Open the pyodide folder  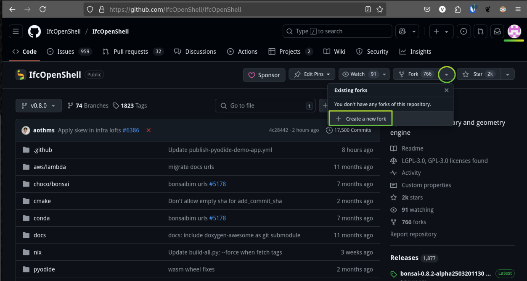[x=44, y=270]
